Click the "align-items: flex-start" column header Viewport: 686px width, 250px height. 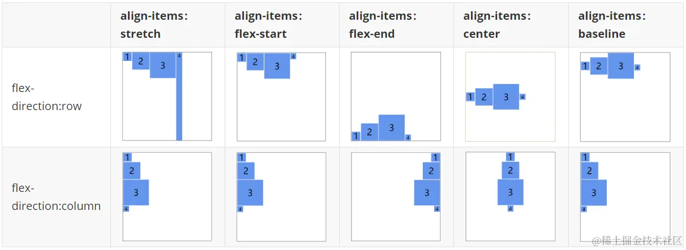tap(268, 25)
